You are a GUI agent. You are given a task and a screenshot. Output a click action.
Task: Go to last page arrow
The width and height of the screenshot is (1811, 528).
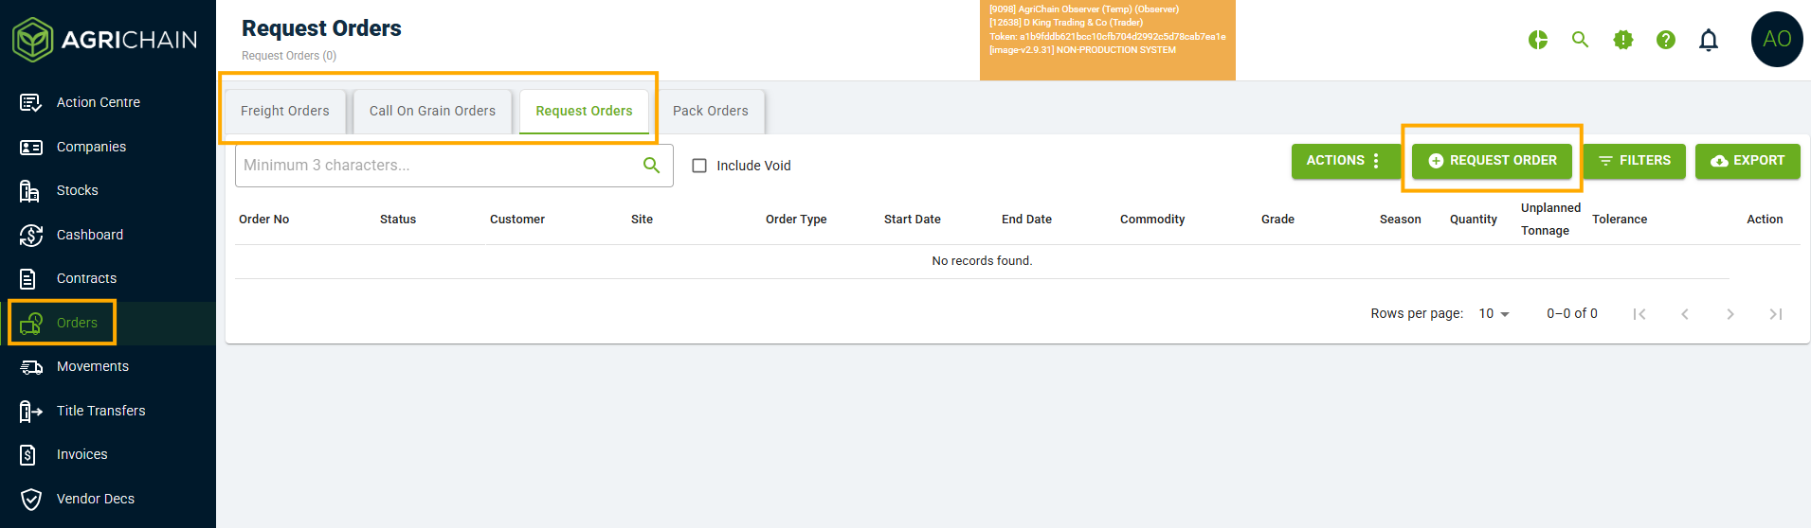pyautogui.click(x=1776, y=314)
